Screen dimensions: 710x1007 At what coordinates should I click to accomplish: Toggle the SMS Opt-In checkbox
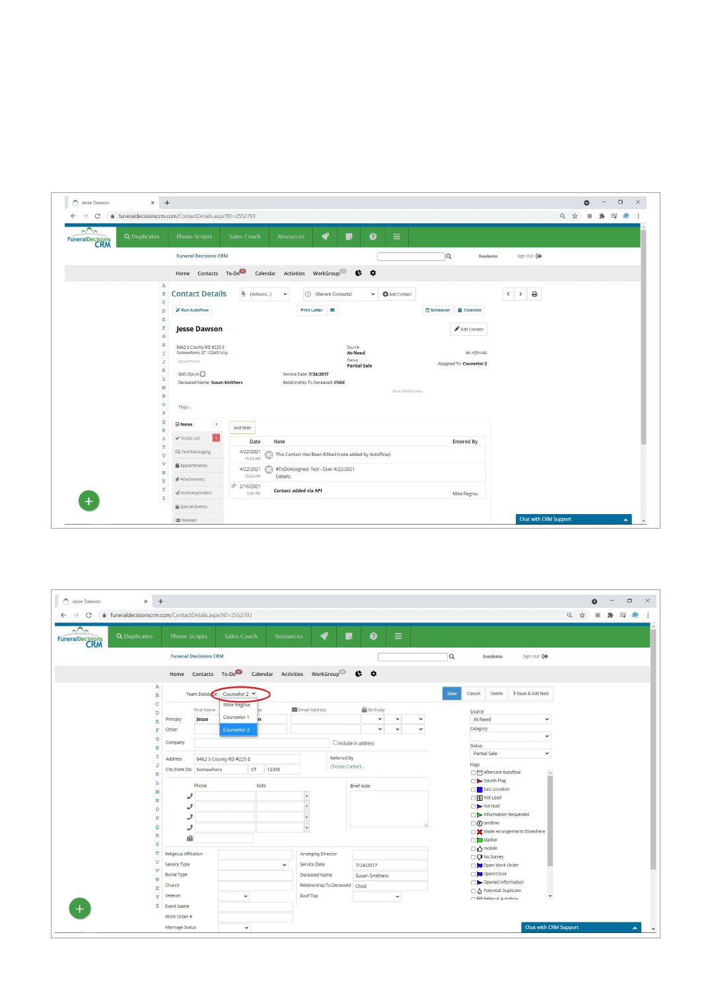(x=203, y=374)
